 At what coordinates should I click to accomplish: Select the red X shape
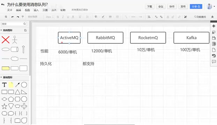point(6,40)
